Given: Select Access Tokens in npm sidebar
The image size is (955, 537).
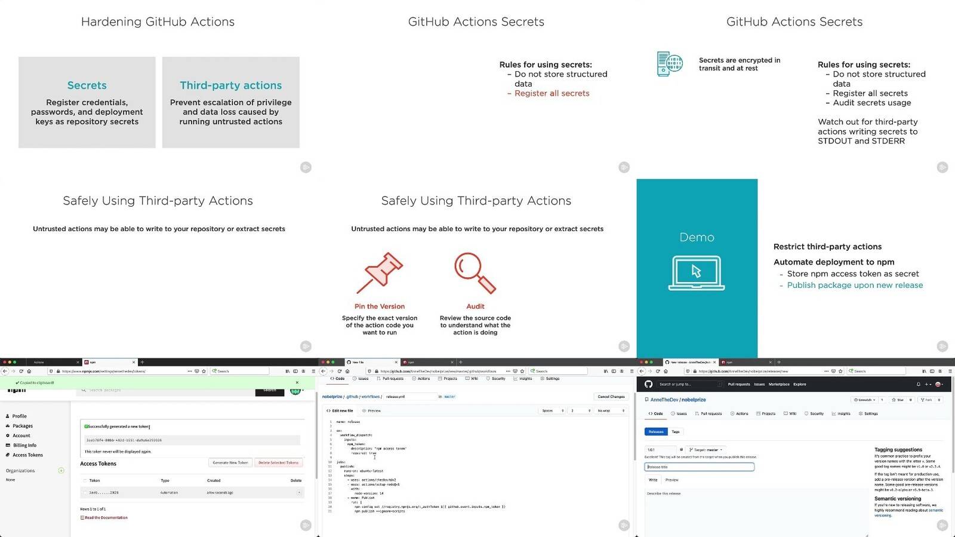Looking at the screenshot, I should pos(24,455).
